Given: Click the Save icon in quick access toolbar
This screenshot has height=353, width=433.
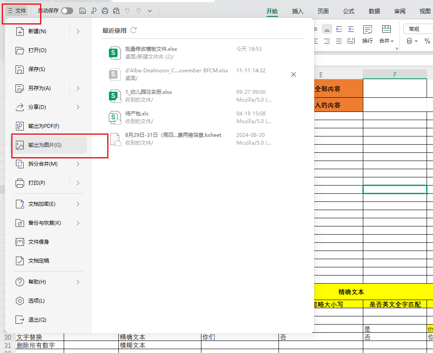Looking at the screenshot, I should tap(83, 11).
